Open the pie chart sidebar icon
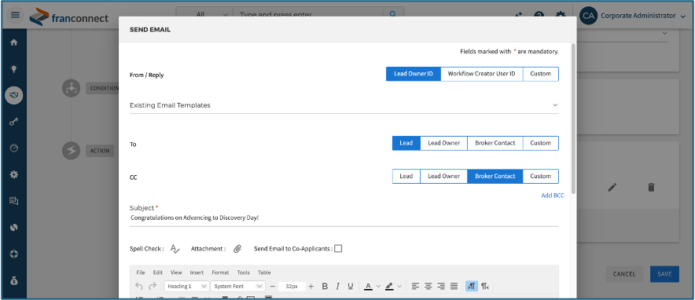Image resolution: width=695 pixels, height=300 pixels. 13,228
